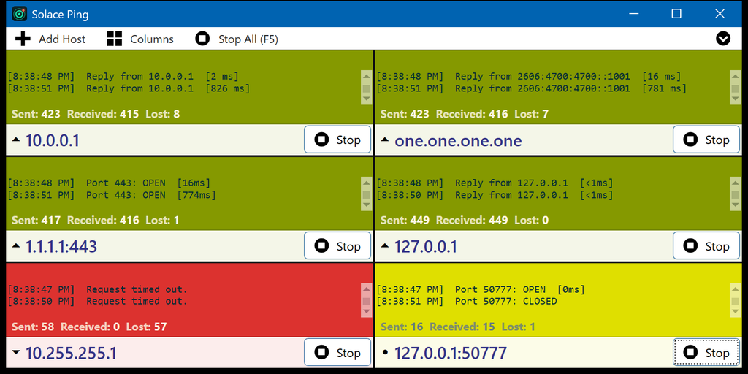The width and height of the screenshot is (748, 374).
Task: Click scroll-up arrow in the Port 50777 log
Action: (735, 289)
